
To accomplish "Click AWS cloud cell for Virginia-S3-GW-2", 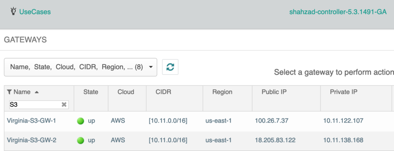I will click(x=118, y=140).
